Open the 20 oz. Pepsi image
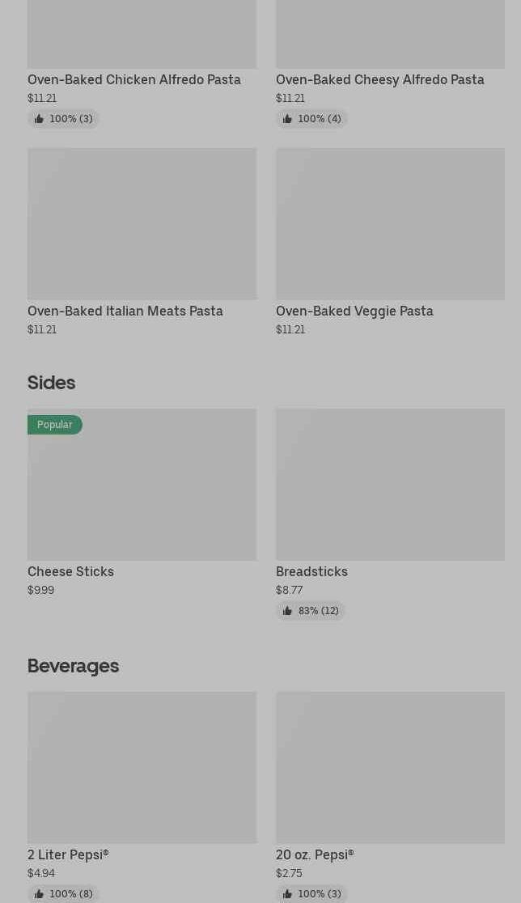 click(390, 767)
